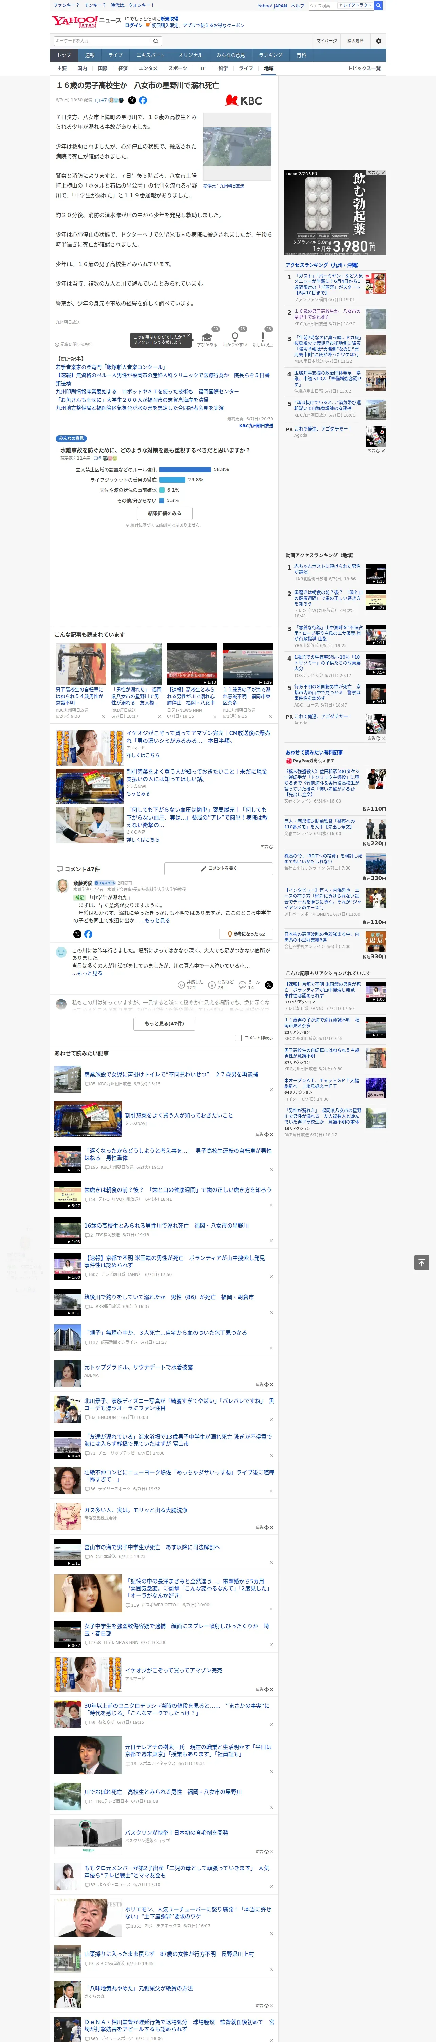Open related article about 志賀島海岸を清掃
436x2042 pixels.
132,400
